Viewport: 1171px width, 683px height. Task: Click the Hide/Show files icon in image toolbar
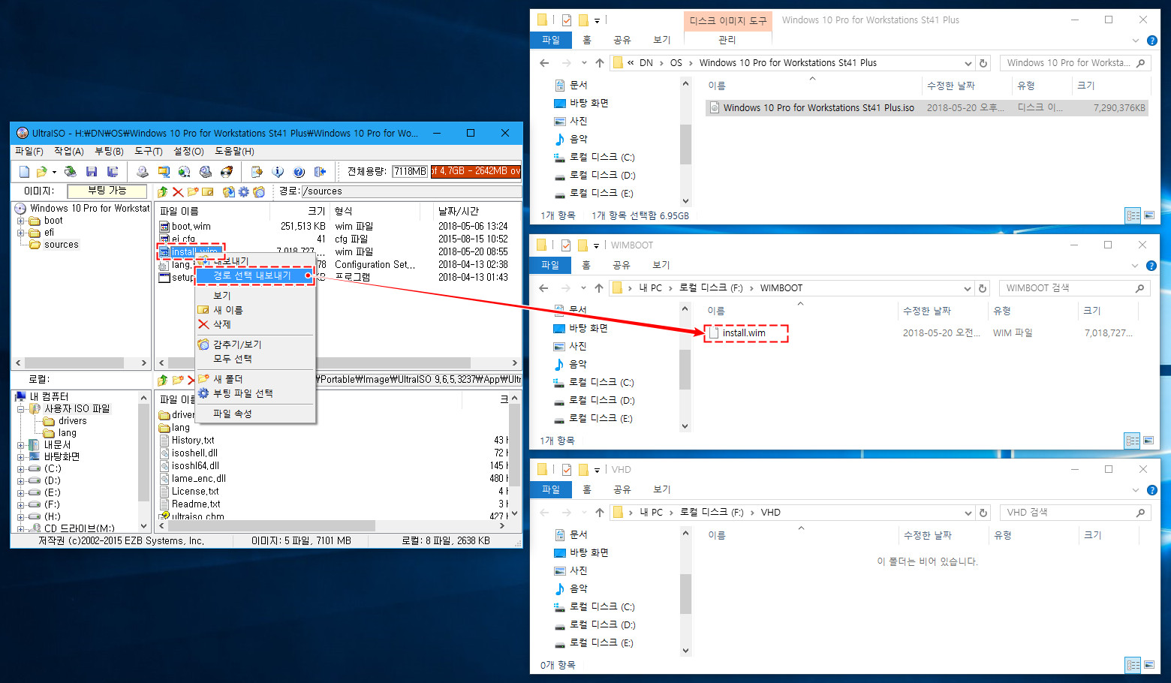click(x=259, y=192)
